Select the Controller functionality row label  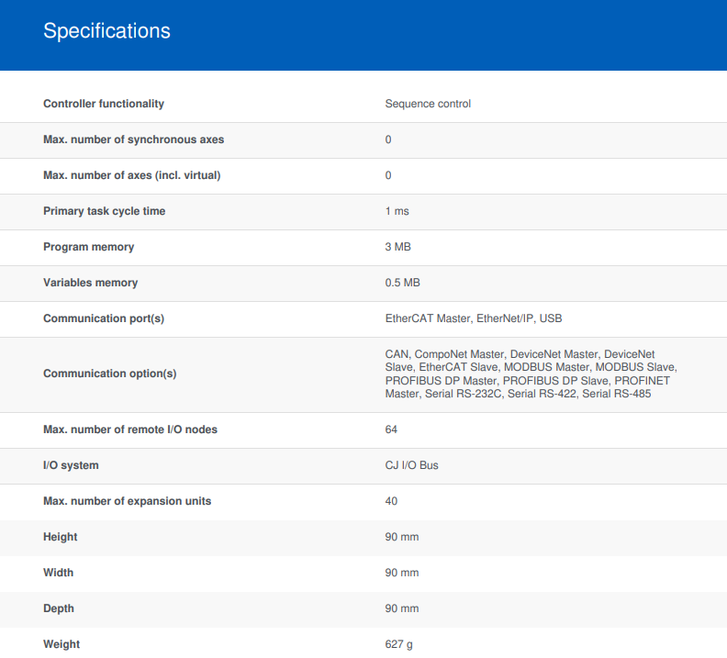pyautogui.click(x=104, y=104)
